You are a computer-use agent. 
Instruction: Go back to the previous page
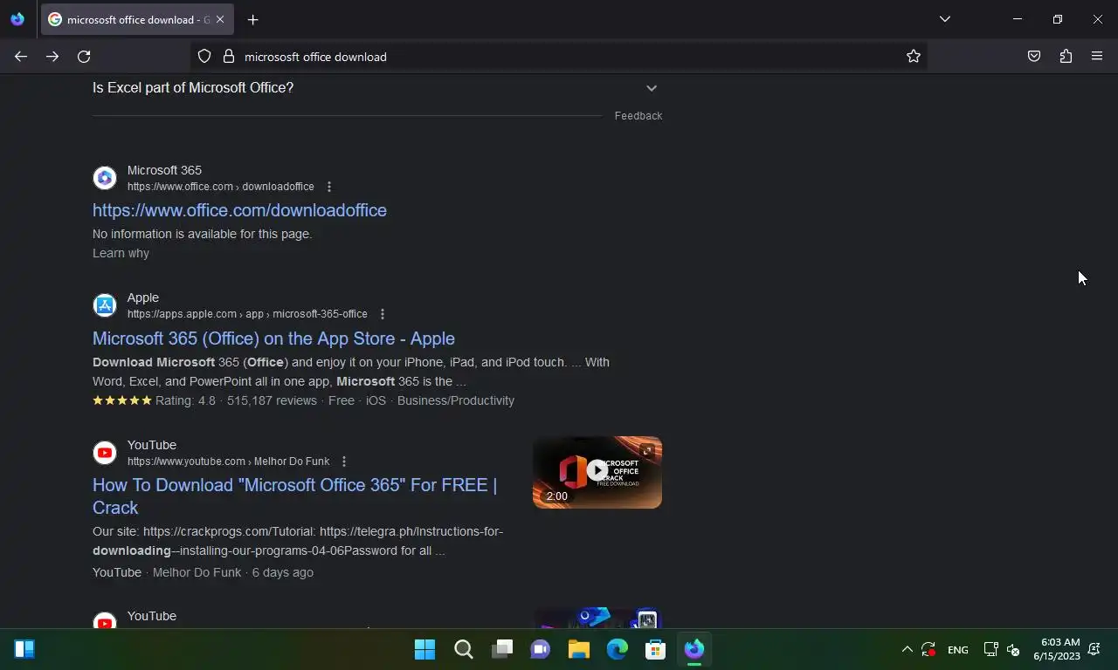(x=21, y=57)
